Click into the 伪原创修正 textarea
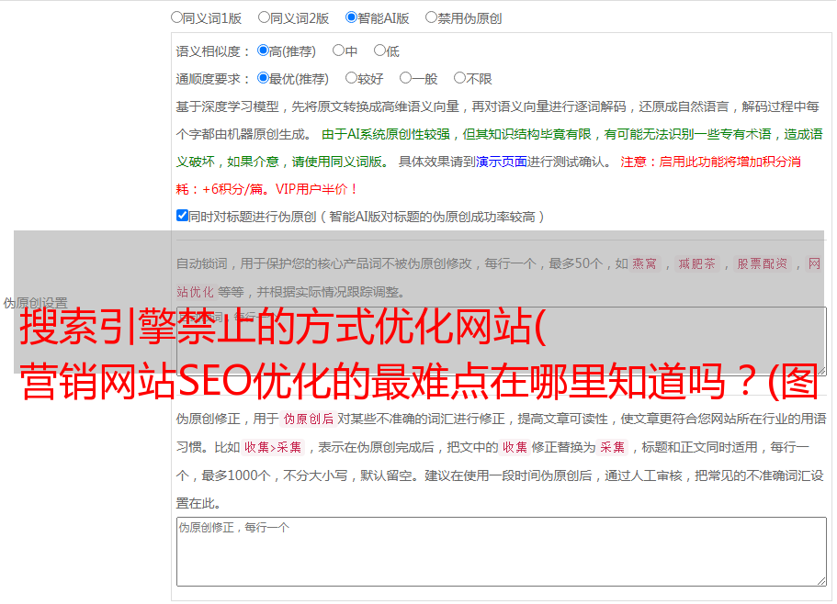The width and height of the screenshot is (837, 604). (x=502, y=552)
